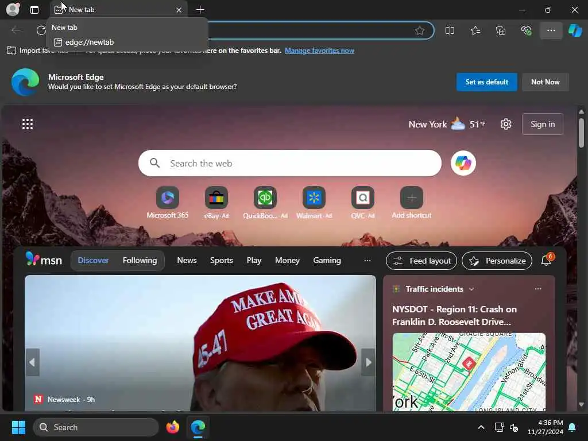Open Manage favorites now link

(x=319, y=51)
